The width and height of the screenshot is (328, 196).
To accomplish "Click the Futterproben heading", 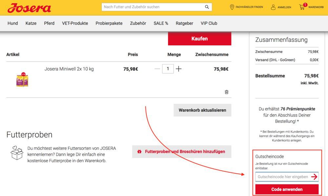I will [x=29, y=134].
